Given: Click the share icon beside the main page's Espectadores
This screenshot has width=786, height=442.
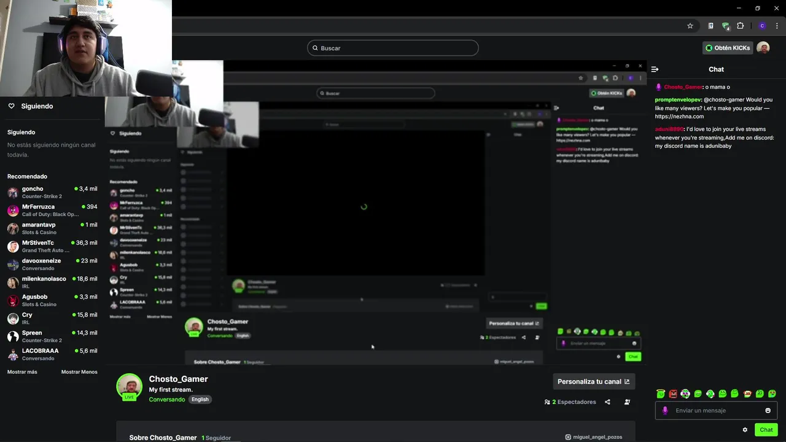Looking at the screenshot, I should 607,402.
